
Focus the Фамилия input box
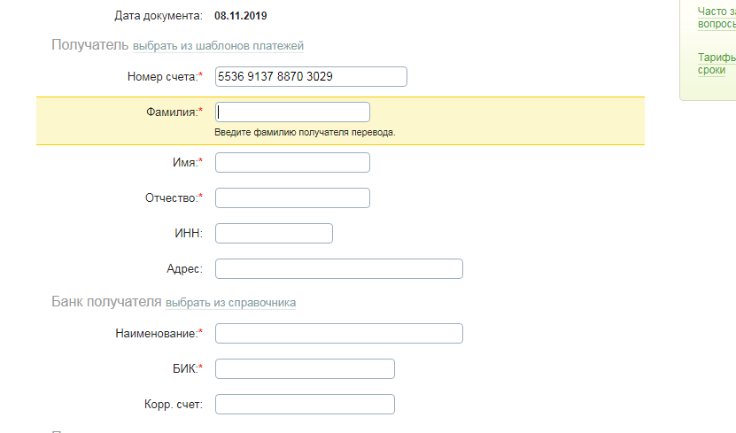[x=292, y=112]
